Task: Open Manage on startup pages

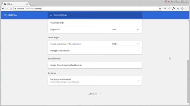Action: (x=95, y=81)
